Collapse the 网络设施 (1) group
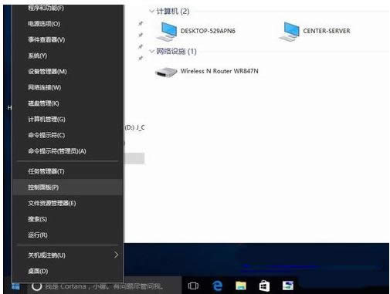 tap(151, 51)
